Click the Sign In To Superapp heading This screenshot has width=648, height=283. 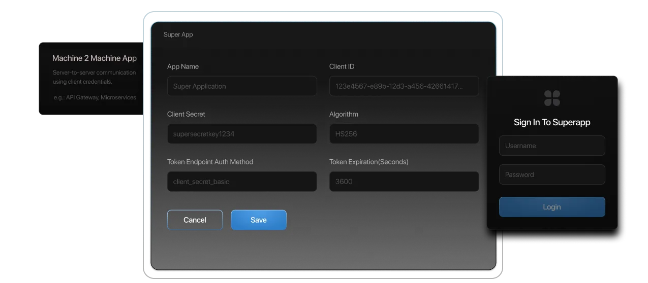point(551,122)
